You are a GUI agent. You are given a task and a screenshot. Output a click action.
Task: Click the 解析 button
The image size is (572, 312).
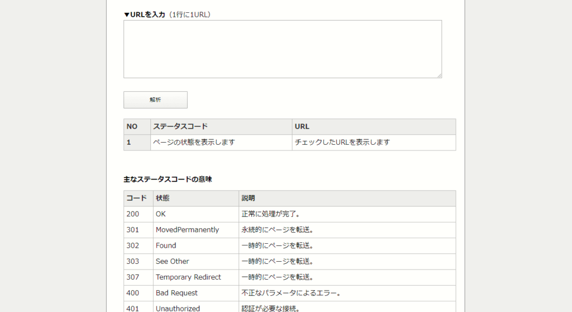pos(155,100)
